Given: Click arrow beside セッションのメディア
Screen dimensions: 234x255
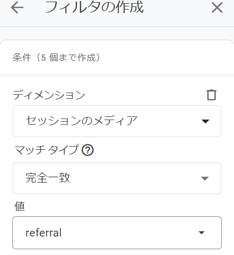Looking at the screenshot, I should (x=205, y=121).
